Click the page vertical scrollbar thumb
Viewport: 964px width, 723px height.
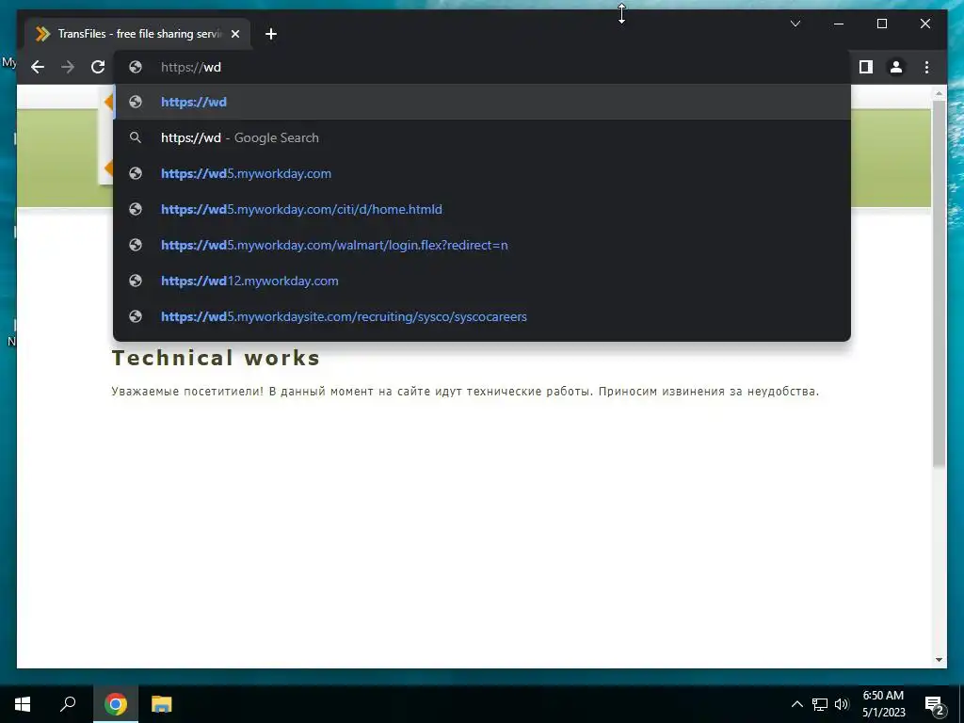click(939, 282)
